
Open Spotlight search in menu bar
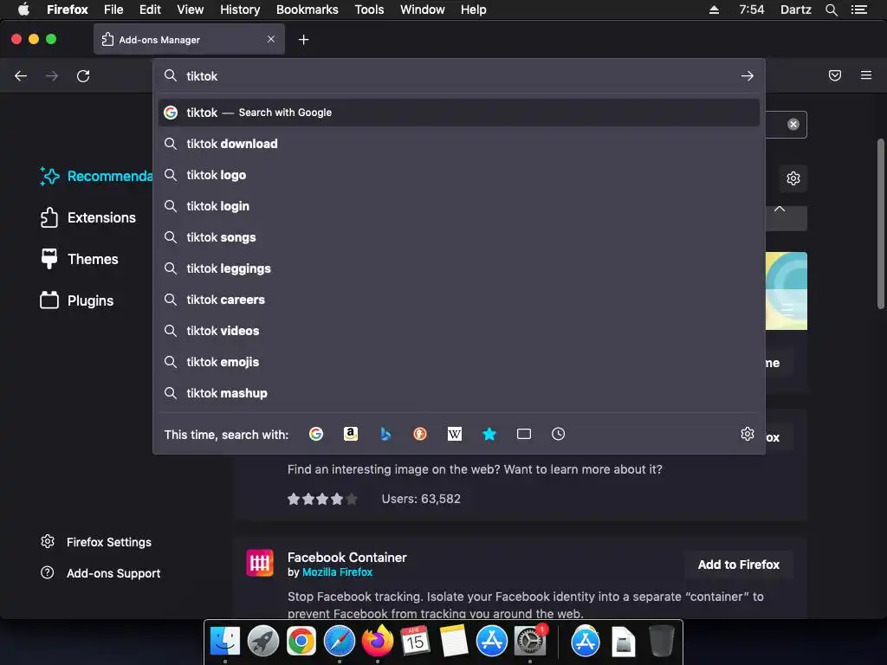pyautogui.click(x=831, y=10)
